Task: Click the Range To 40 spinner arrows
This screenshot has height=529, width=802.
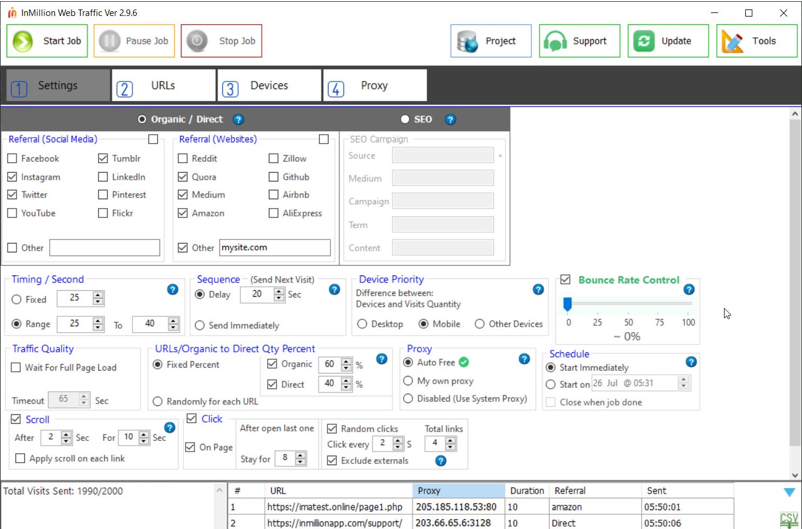Action: pyautogui.click(x=173, y=324)
